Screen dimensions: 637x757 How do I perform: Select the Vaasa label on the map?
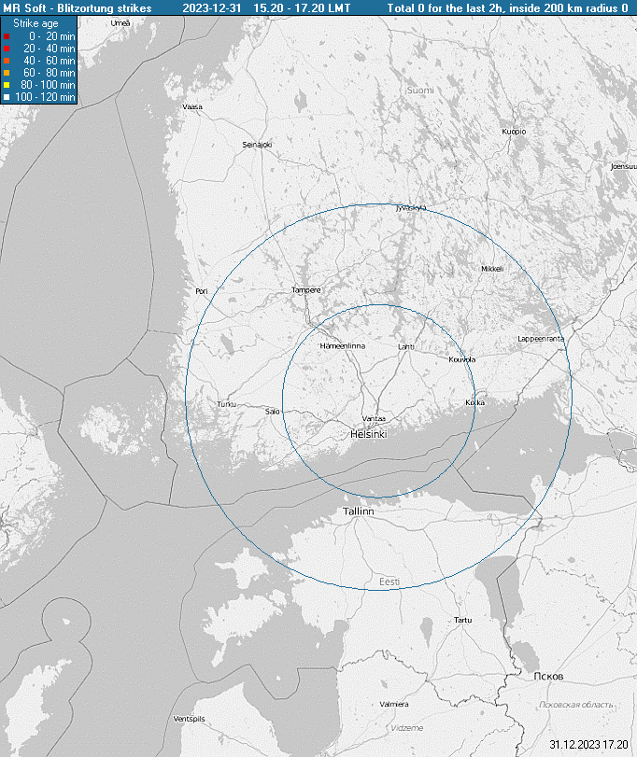click(x=192, y=107)
